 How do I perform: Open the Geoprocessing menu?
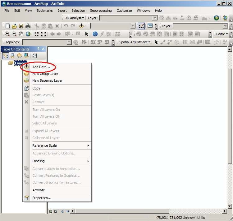(101, 11)
